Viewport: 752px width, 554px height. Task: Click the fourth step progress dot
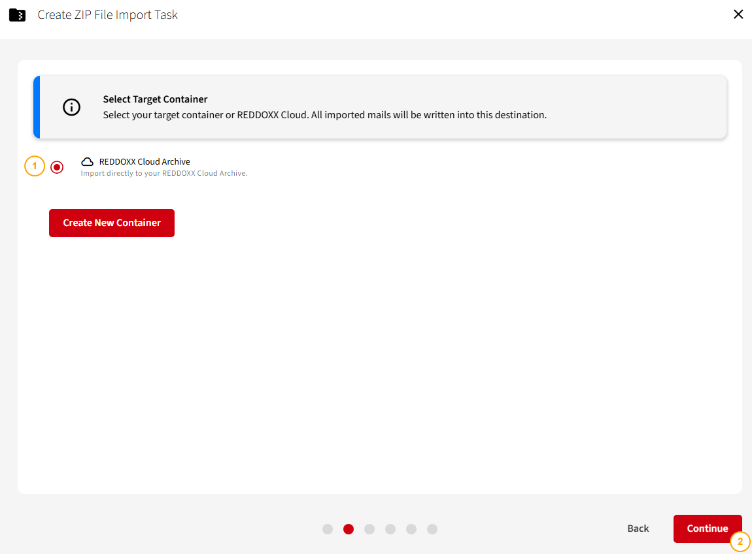coord(390,529)
